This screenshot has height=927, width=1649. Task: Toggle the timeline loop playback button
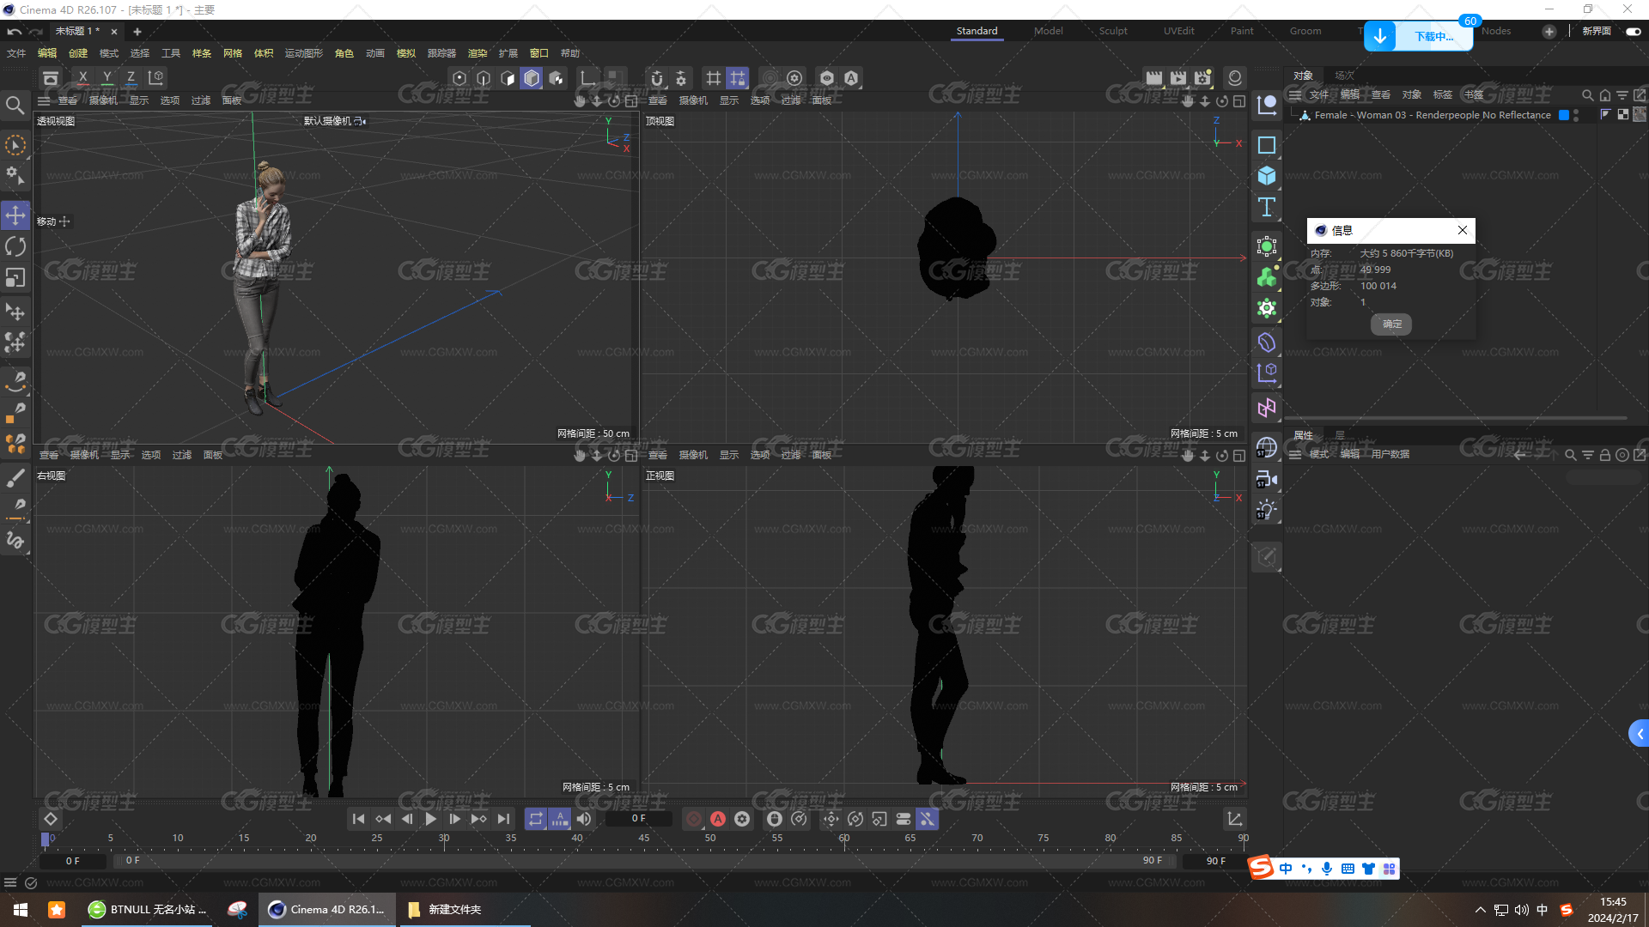pos(536,819)
